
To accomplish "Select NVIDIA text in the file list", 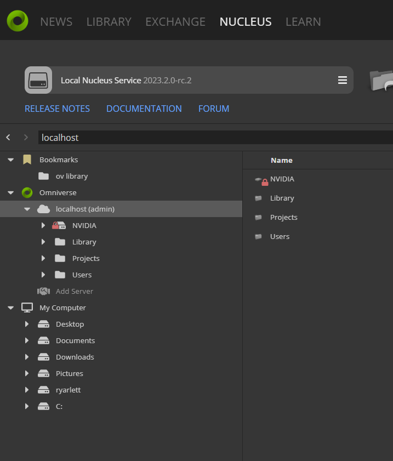I will pyautogui.click(x=282, y=179).
